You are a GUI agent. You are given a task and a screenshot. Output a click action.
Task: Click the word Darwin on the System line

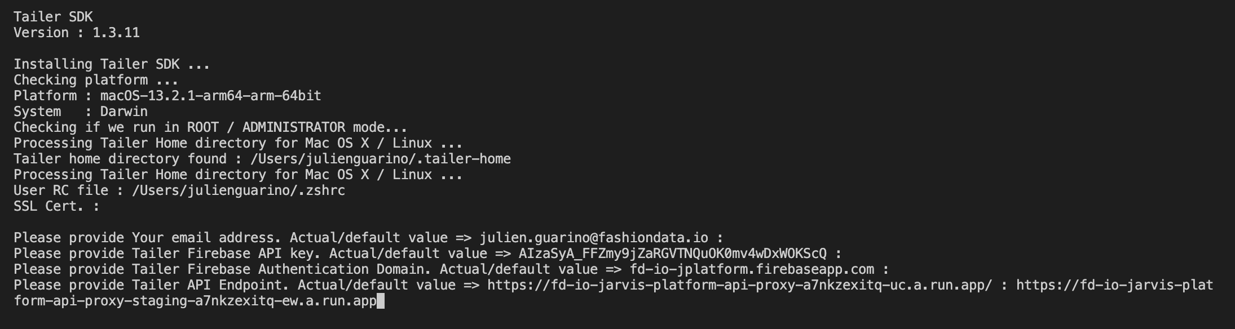(x=123, y=112)
